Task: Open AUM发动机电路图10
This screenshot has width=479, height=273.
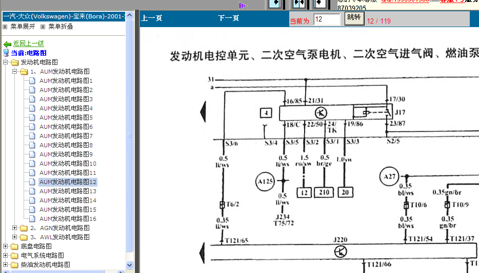Action: (68, 163)
